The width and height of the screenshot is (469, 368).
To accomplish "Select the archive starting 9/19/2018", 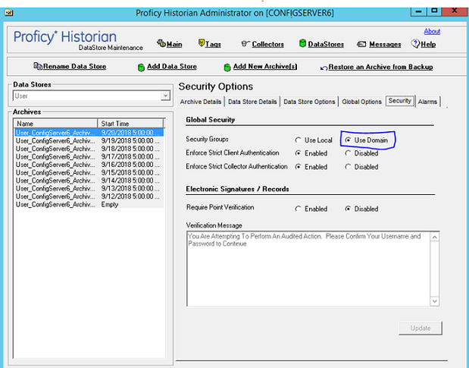I will (x=89, y=140).
